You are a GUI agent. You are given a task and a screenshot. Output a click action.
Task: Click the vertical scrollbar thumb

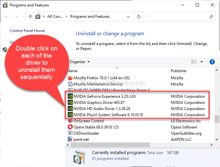(217, 119)
